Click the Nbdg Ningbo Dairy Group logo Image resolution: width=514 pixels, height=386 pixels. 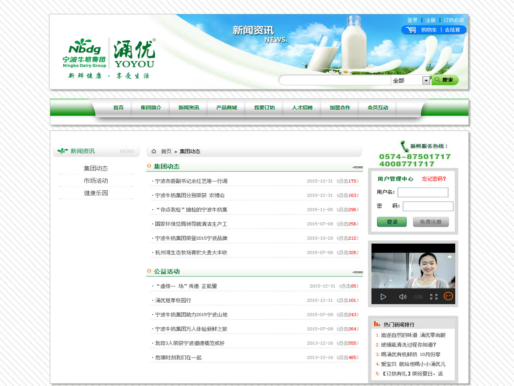(x=84, y=53)
